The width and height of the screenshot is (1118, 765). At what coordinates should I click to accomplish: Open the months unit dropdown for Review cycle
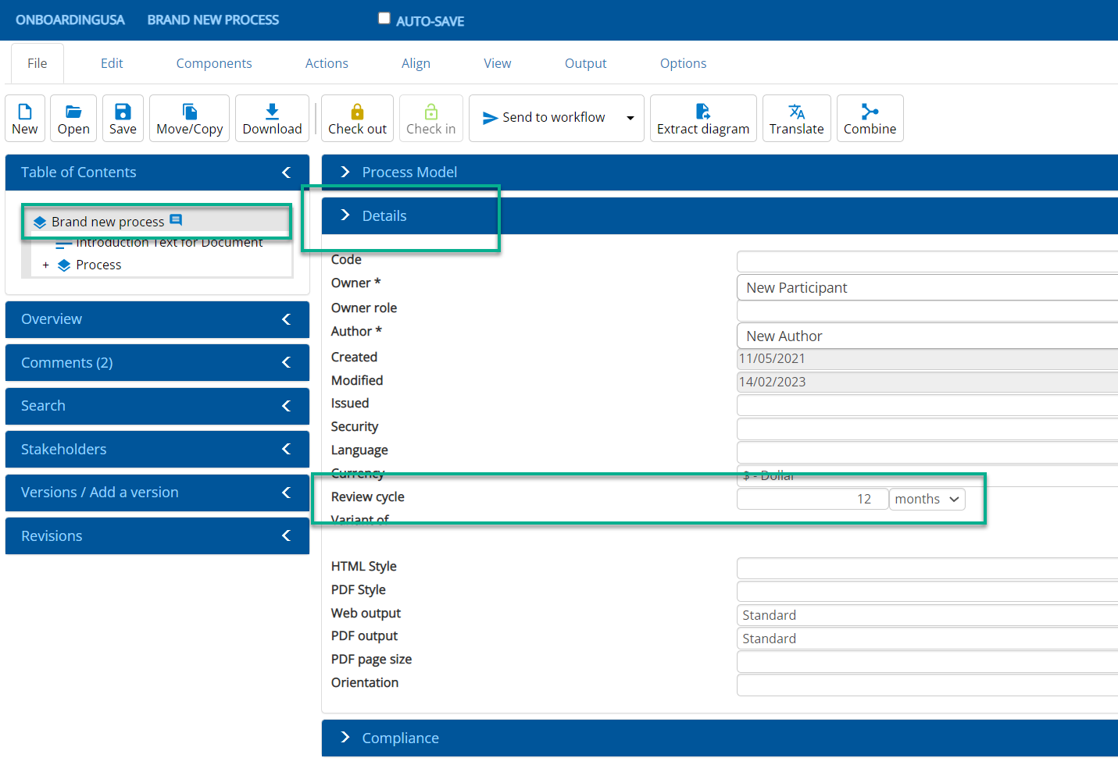[x=927, y=500]
